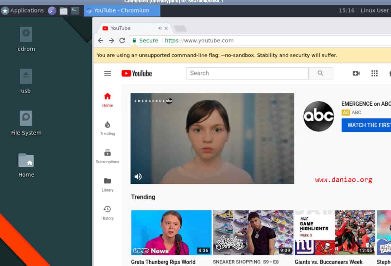This screenshot has width=391, height=266.
Task: Open the SNEAKER SHOPPING S9 E8 title
Action: [245, 262]
